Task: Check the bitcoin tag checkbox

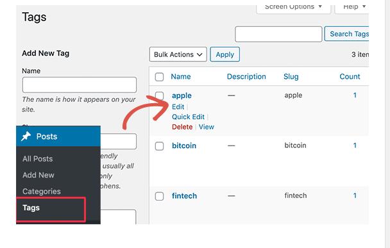Action: [159, 146]
